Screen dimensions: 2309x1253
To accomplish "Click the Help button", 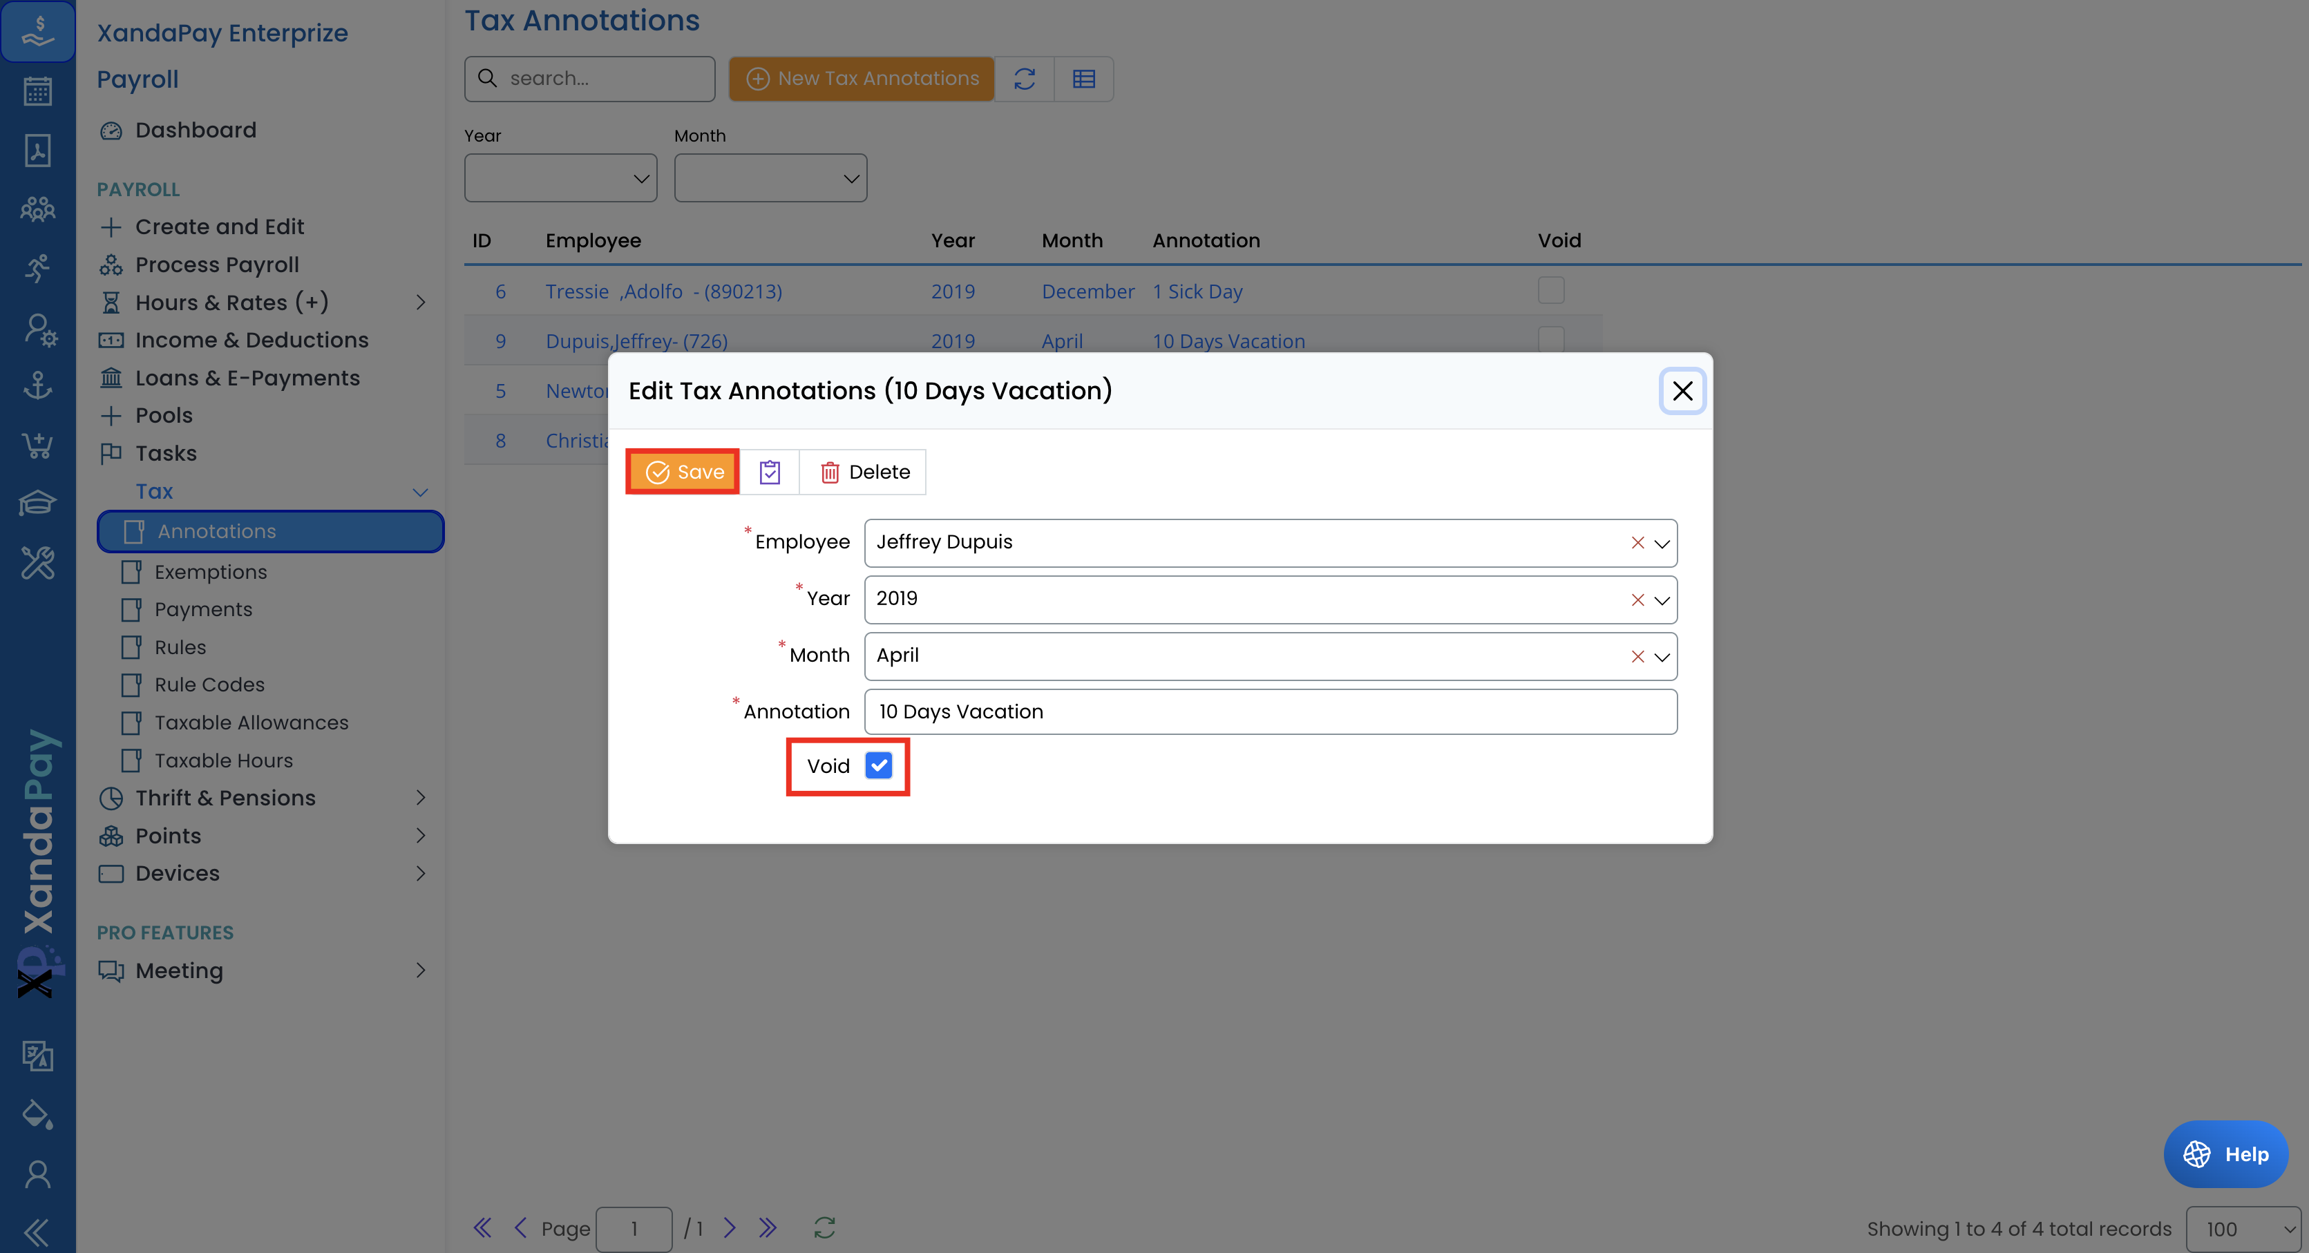I will (2227, 1154).
